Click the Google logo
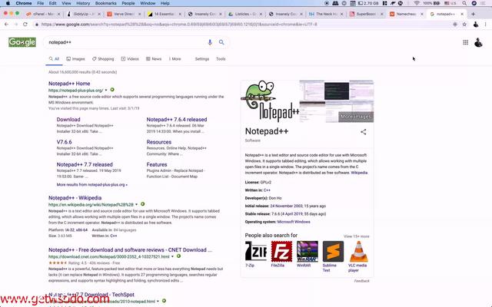Screen dimensions: 492x307 coord(22,42)
